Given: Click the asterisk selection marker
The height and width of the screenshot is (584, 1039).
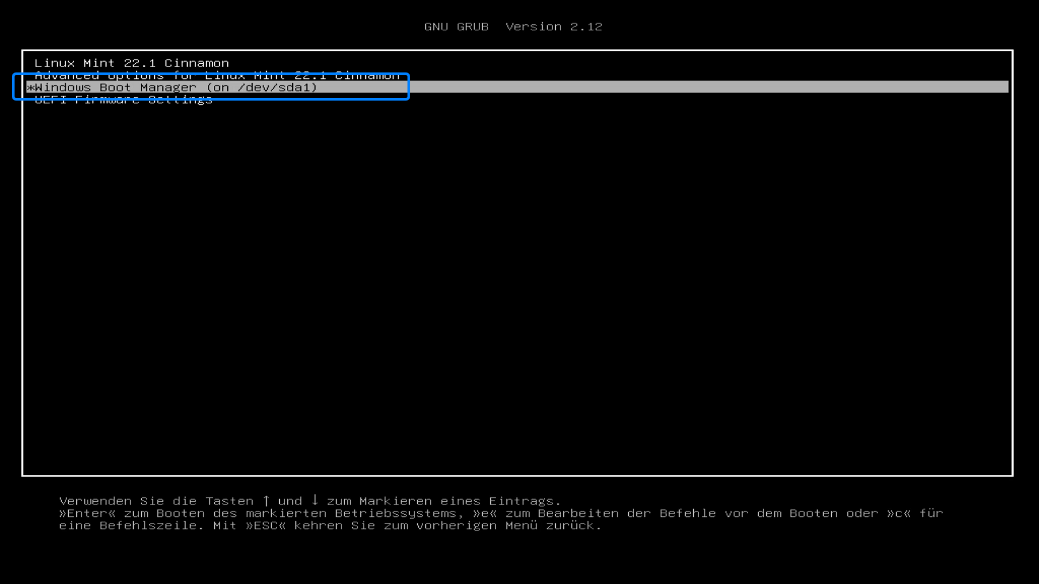Looking at the screenshot, I should tap(30, 88).
